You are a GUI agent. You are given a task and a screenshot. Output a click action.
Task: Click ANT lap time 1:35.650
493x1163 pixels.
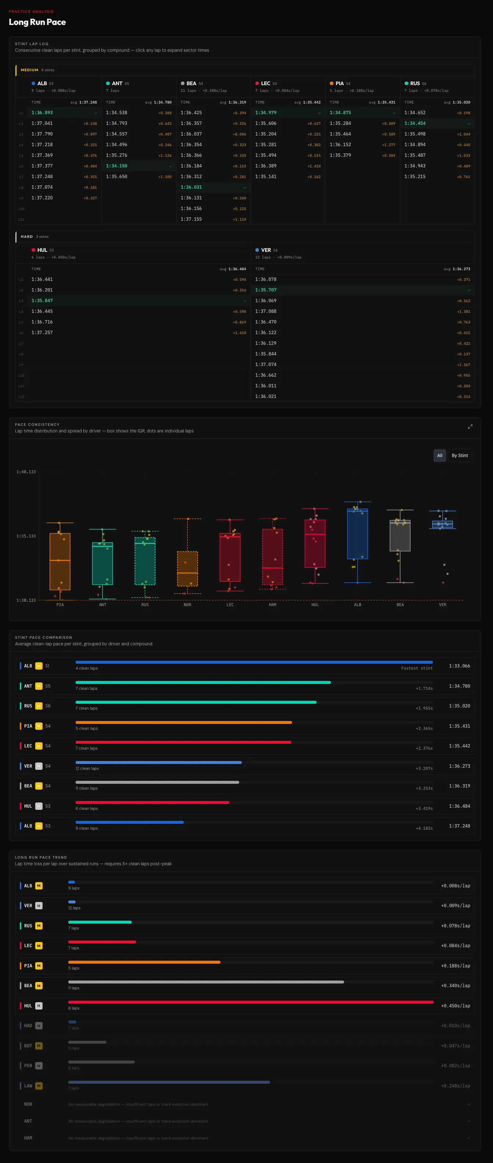click(x=116, y=177)
